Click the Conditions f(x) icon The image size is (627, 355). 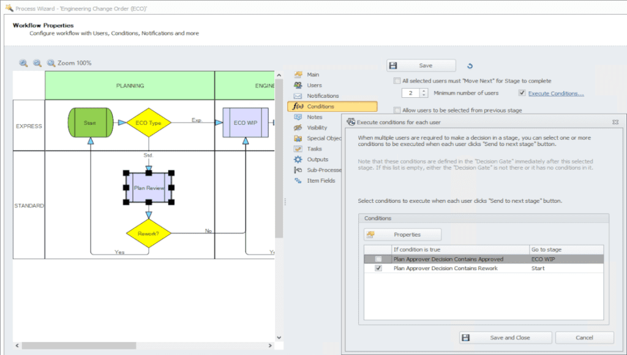click(298, 106)
